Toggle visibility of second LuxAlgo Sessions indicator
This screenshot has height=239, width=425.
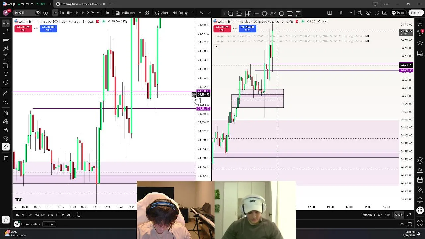(x=367, y=41)
